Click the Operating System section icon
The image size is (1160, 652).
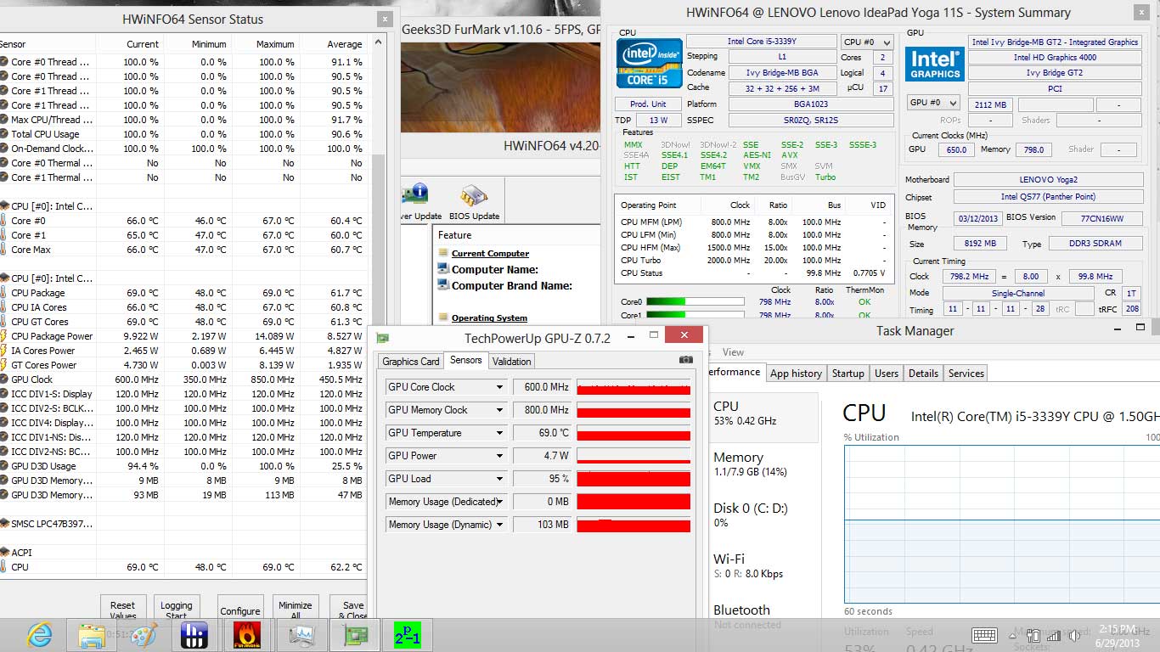443,318
